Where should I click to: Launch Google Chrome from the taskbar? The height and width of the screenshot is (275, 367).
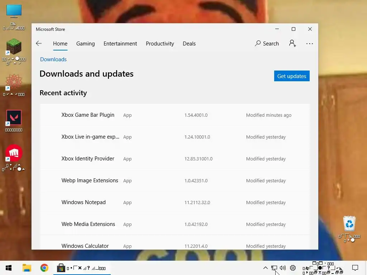44,268
